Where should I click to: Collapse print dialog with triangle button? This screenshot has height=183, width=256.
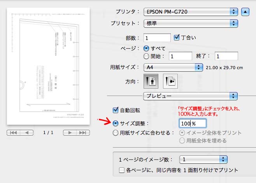click(x=245, y=11)
